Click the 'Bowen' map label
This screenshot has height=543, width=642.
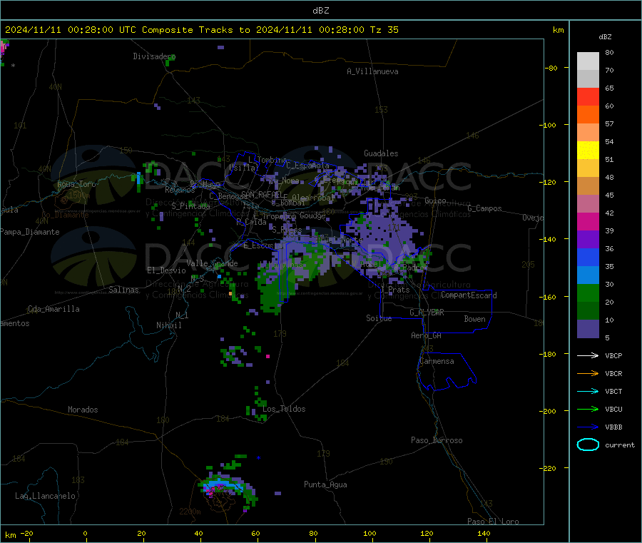474,319
